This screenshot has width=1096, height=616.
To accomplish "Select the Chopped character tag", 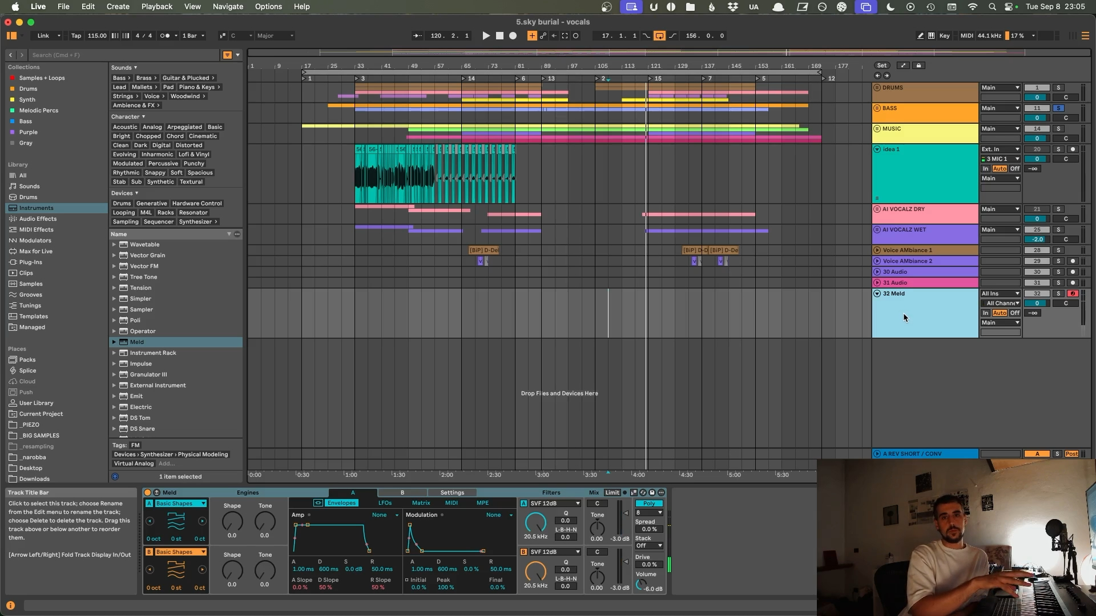I will [148, 136].
